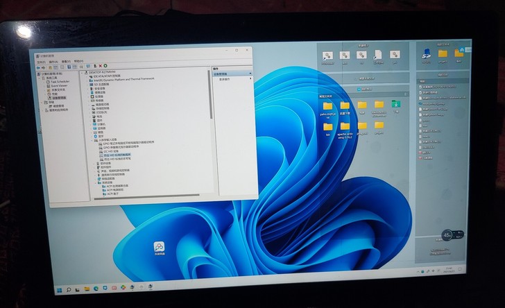Select Intel(R) Dynamic Platform and Thermal Framework
505x308 pixels.
coord(124,79)
